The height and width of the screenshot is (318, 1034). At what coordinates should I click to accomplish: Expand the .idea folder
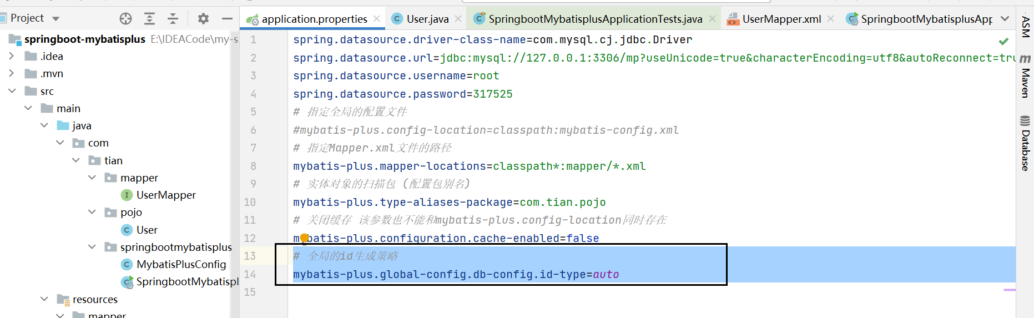point(11,56)
